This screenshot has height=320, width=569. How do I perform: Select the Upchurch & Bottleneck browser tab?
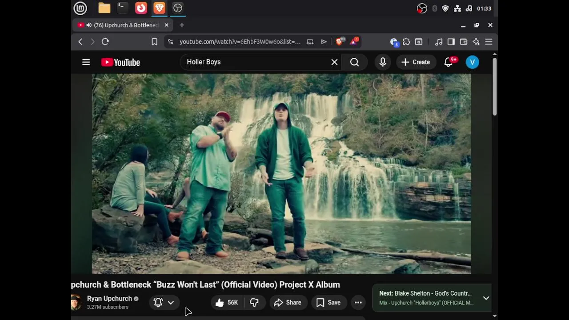point(123,25)
